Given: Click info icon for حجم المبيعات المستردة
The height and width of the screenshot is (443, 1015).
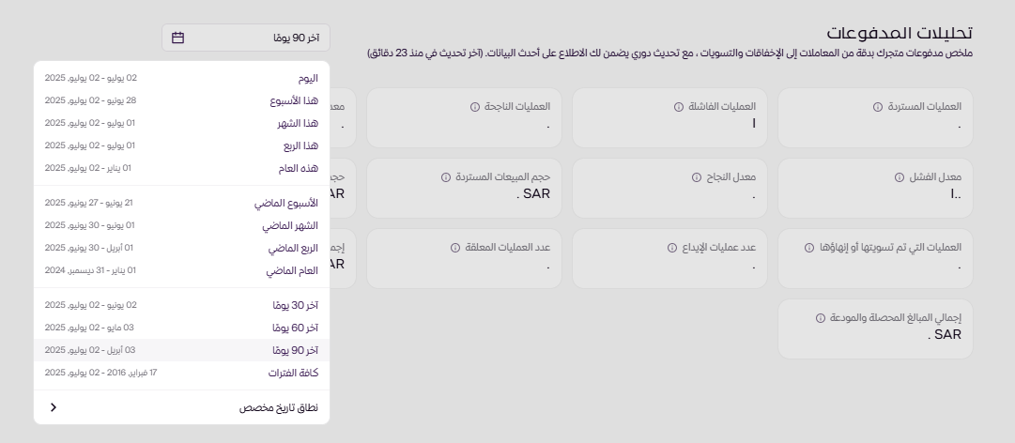Looking at the screenshot, I should [x=445, y=177].
